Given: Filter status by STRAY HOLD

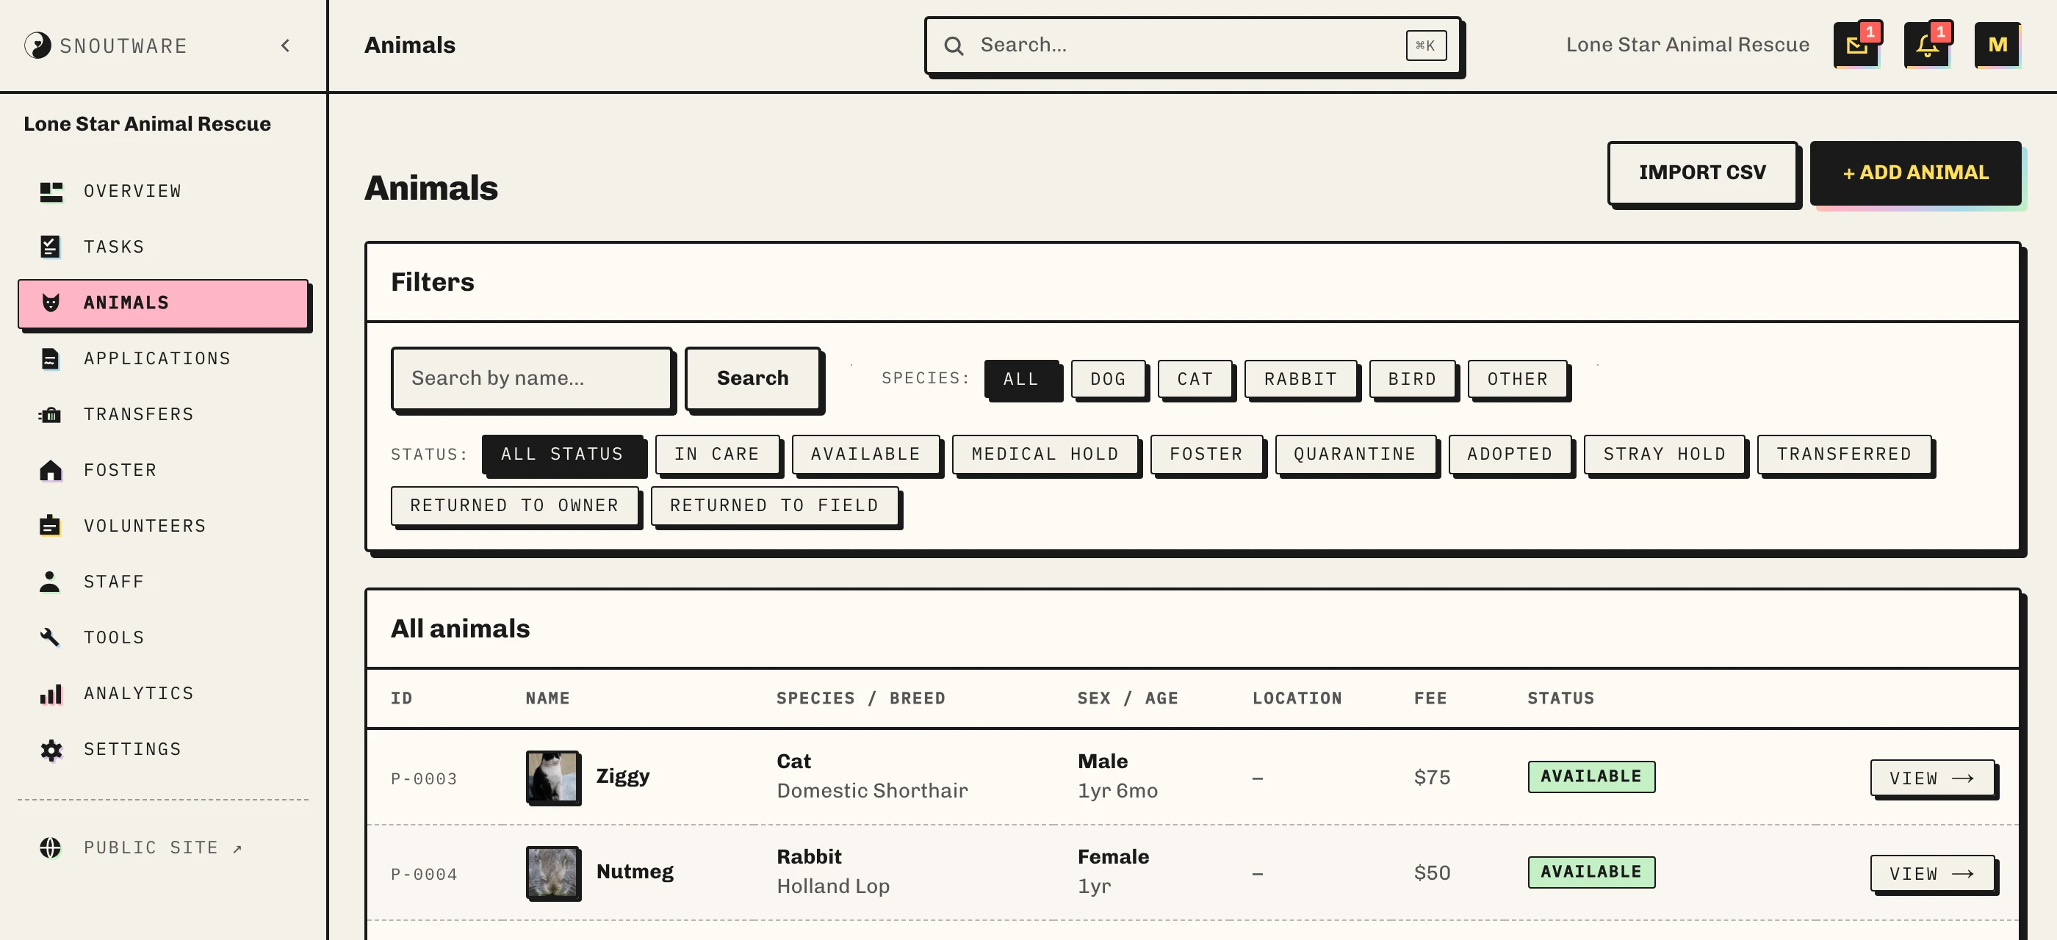Looking at the screenshot, I should [1664, 454].
